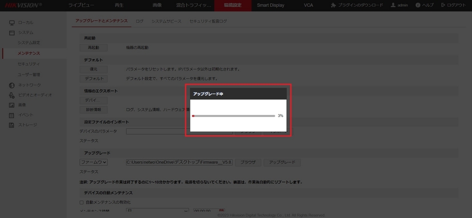Click the firmware file path field

point(179,162)
